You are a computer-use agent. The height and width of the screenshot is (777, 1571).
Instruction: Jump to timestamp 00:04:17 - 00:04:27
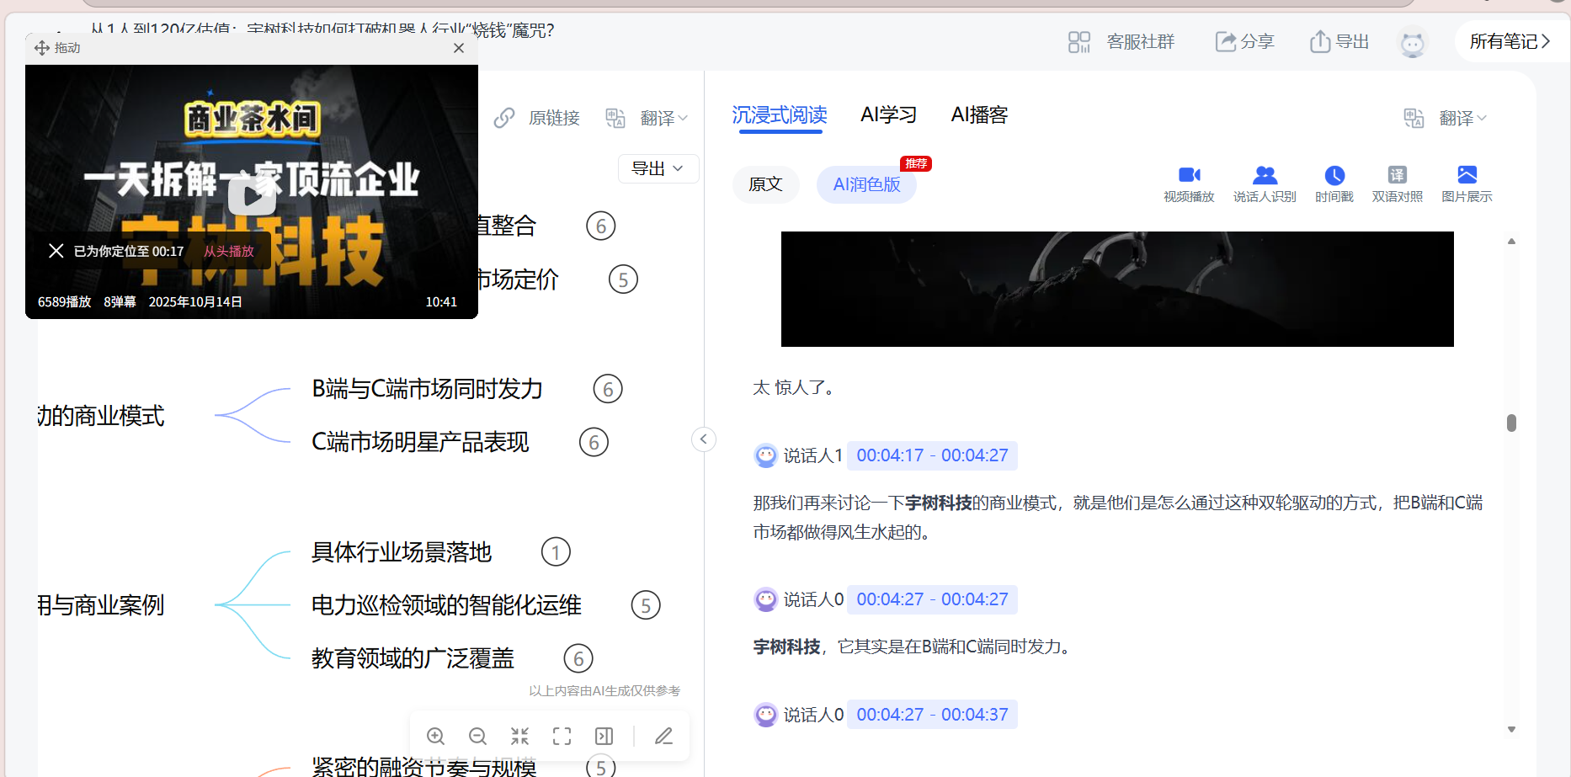click(932, 455)
